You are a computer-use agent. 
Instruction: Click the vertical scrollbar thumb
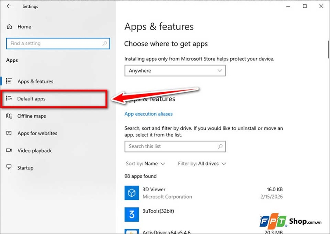(328, 49)
